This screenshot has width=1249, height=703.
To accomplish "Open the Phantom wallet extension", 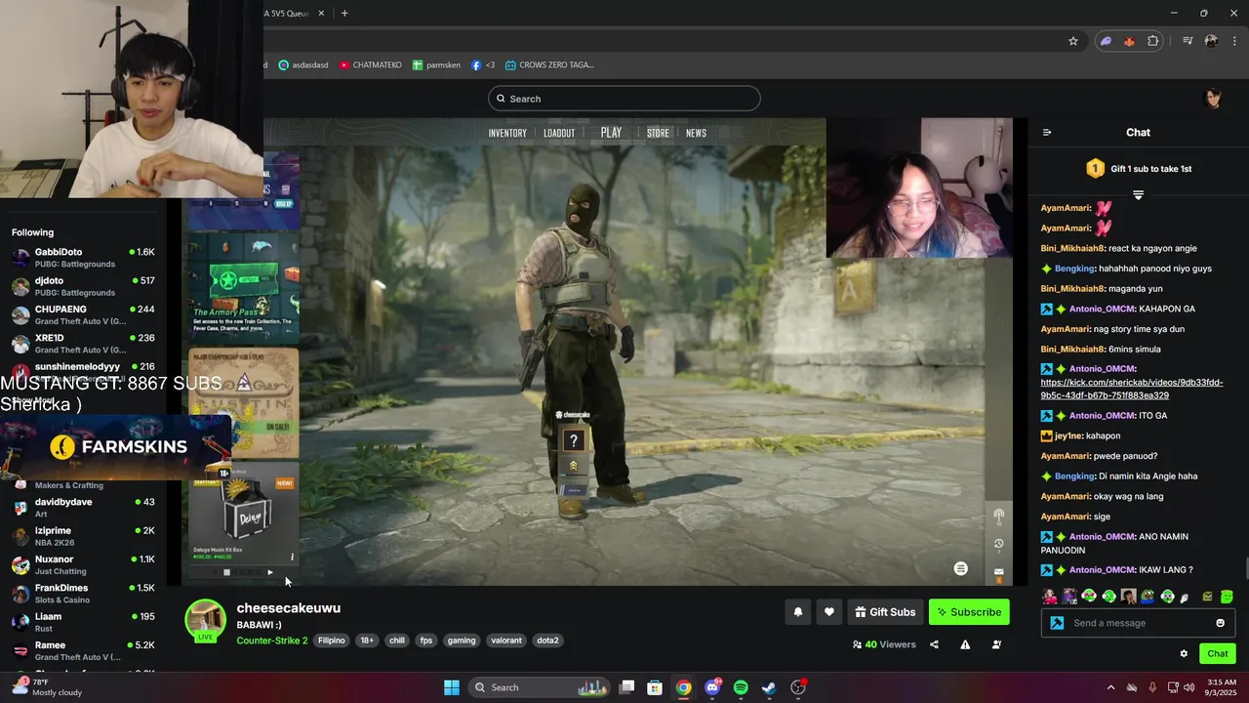I will click(x=1106, y=41).
